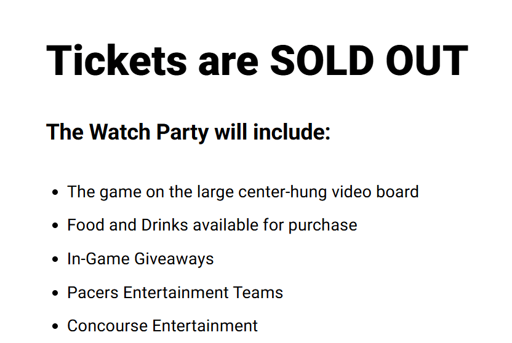Image resolution: width=512 pixels, height=343 pixels.
Task: Click the bullet before "In-Game Giveaways"
Action: 55,259
